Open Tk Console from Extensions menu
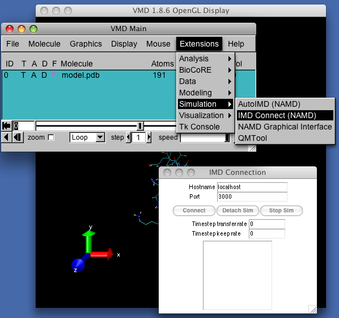339x318 pixels. pyautogui.click(x=205, y=127)
